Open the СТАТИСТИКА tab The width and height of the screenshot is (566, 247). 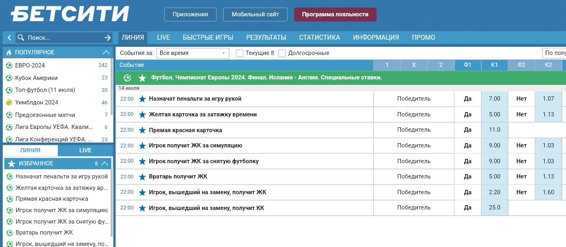[x=319, y=38]
